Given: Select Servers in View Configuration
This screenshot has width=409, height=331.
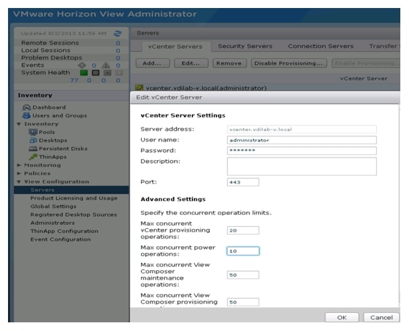Looking at the screenshot, I should point(72,190).
